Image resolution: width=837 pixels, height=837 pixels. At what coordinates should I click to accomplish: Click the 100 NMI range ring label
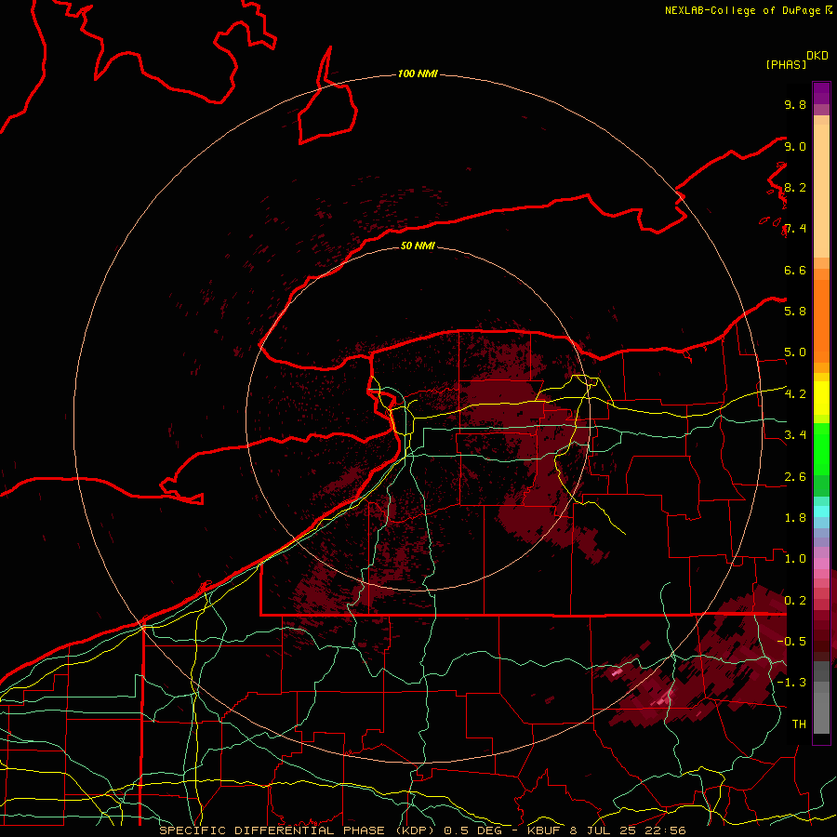tap(418, 73)
